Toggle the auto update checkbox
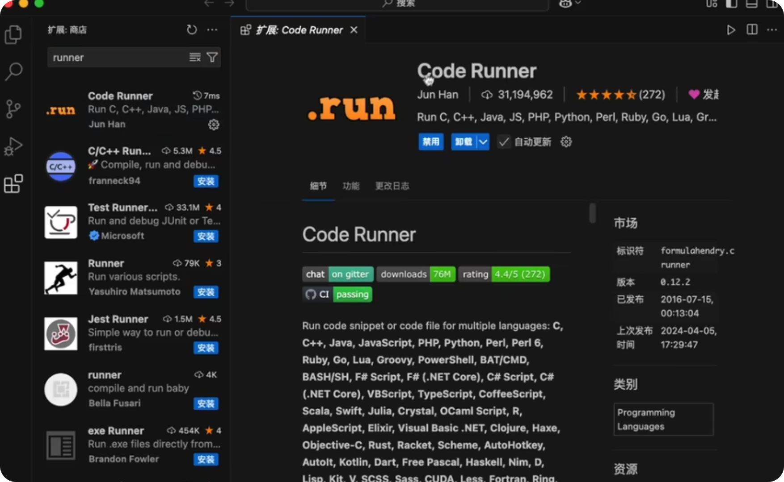Viewport: 784px width, 482px height. [x=504, y=142]
